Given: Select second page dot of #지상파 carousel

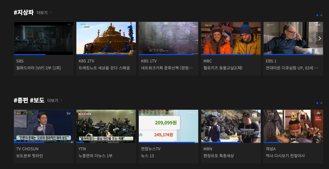Looking at the screenshot, I should click(321, 15).
